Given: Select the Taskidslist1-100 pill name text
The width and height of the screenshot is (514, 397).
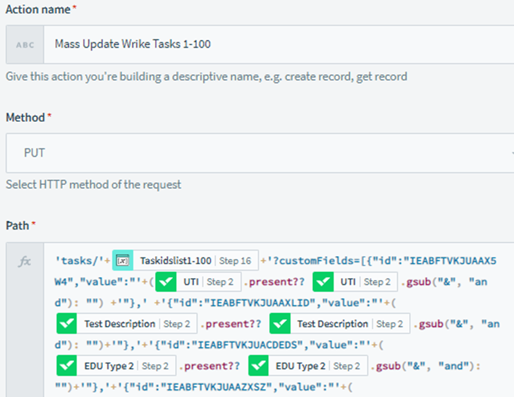Looking at the screenshot, I should (x=175, y=261).
